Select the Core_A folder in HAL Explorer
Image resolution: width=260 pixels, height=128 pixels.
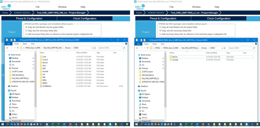click(45, 59)
